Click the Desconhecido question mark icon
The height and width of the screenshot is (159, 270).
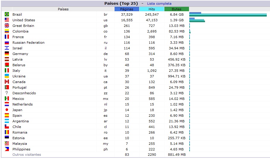7,93
